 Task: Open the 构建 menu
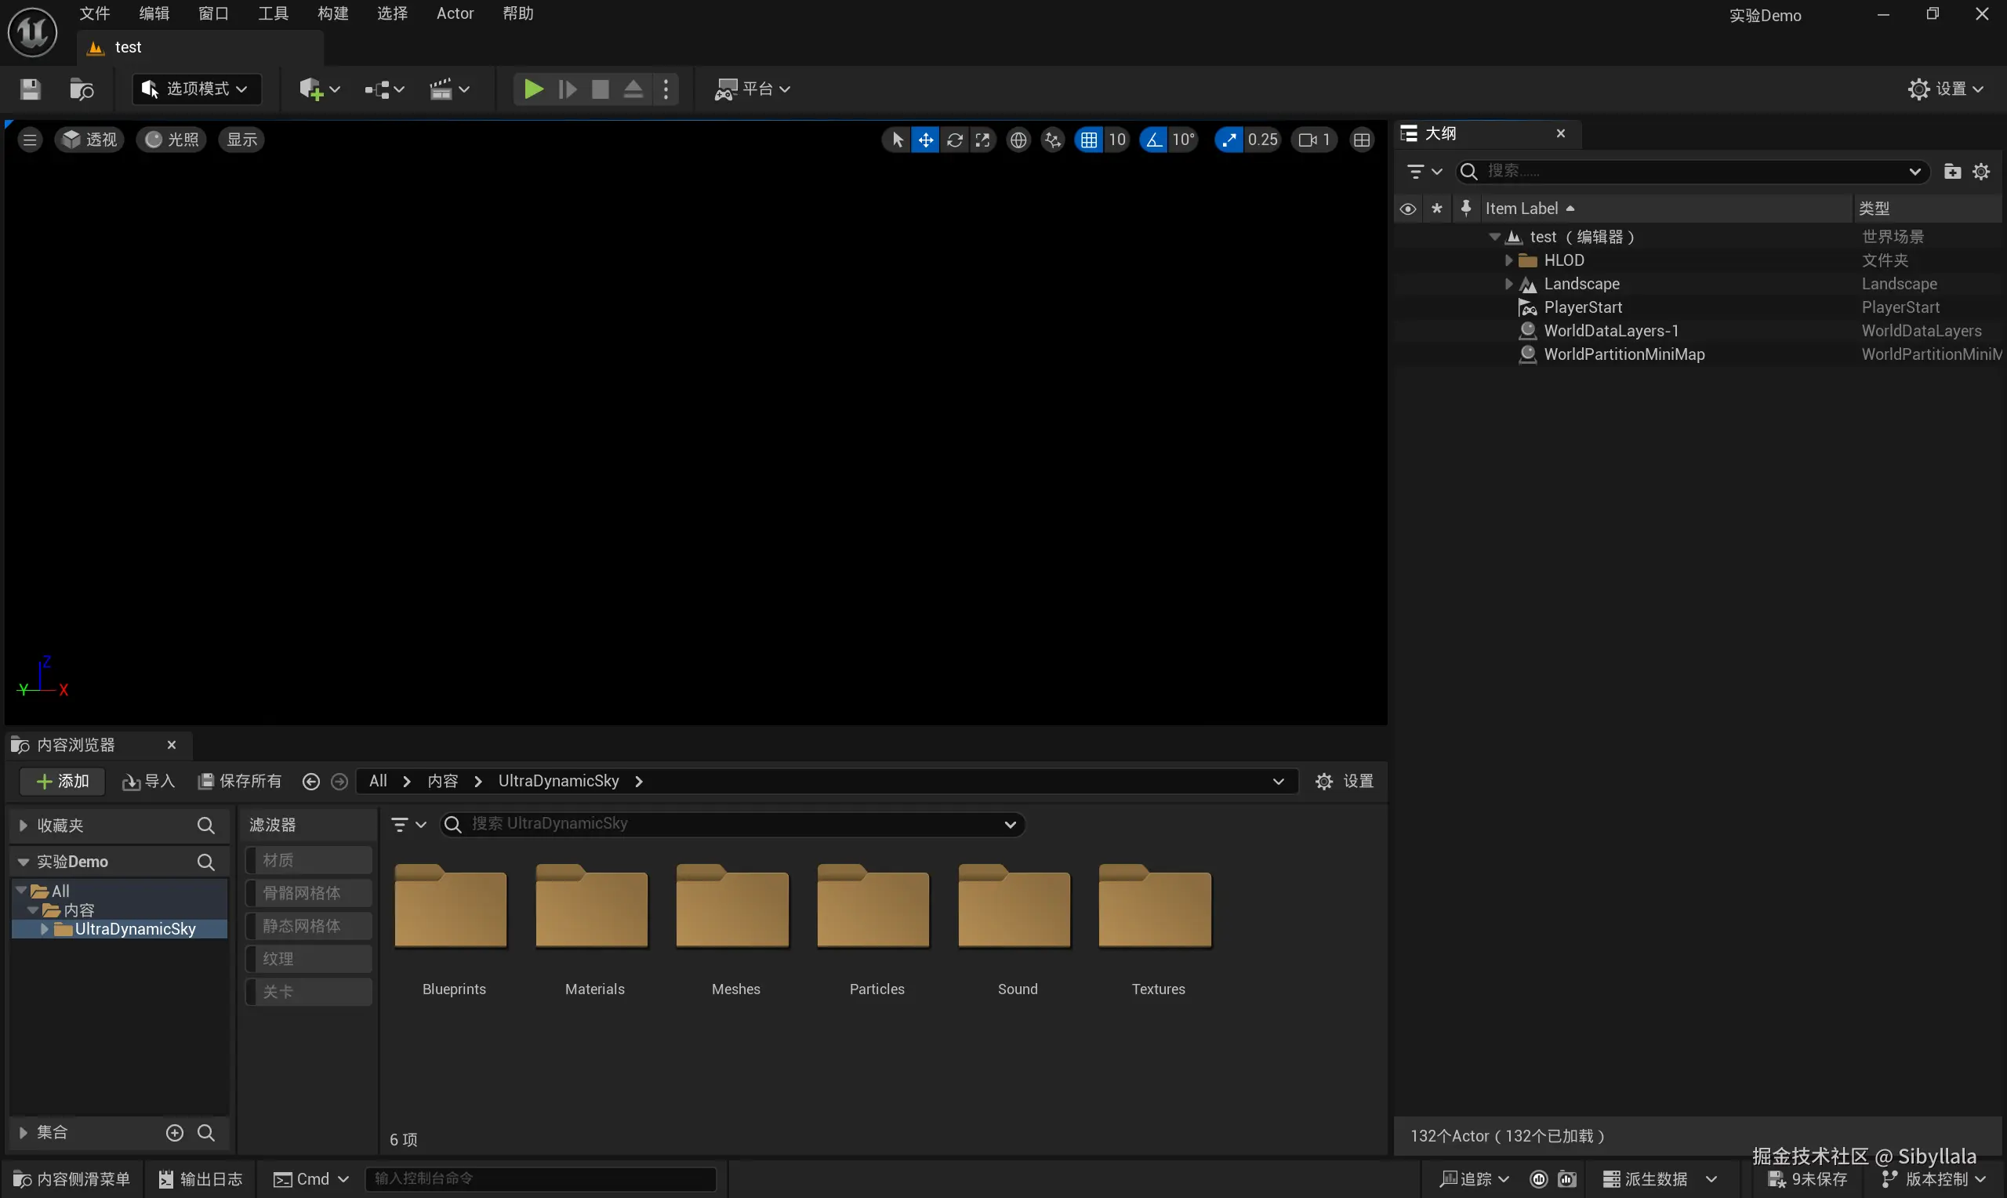coord(332,14)
